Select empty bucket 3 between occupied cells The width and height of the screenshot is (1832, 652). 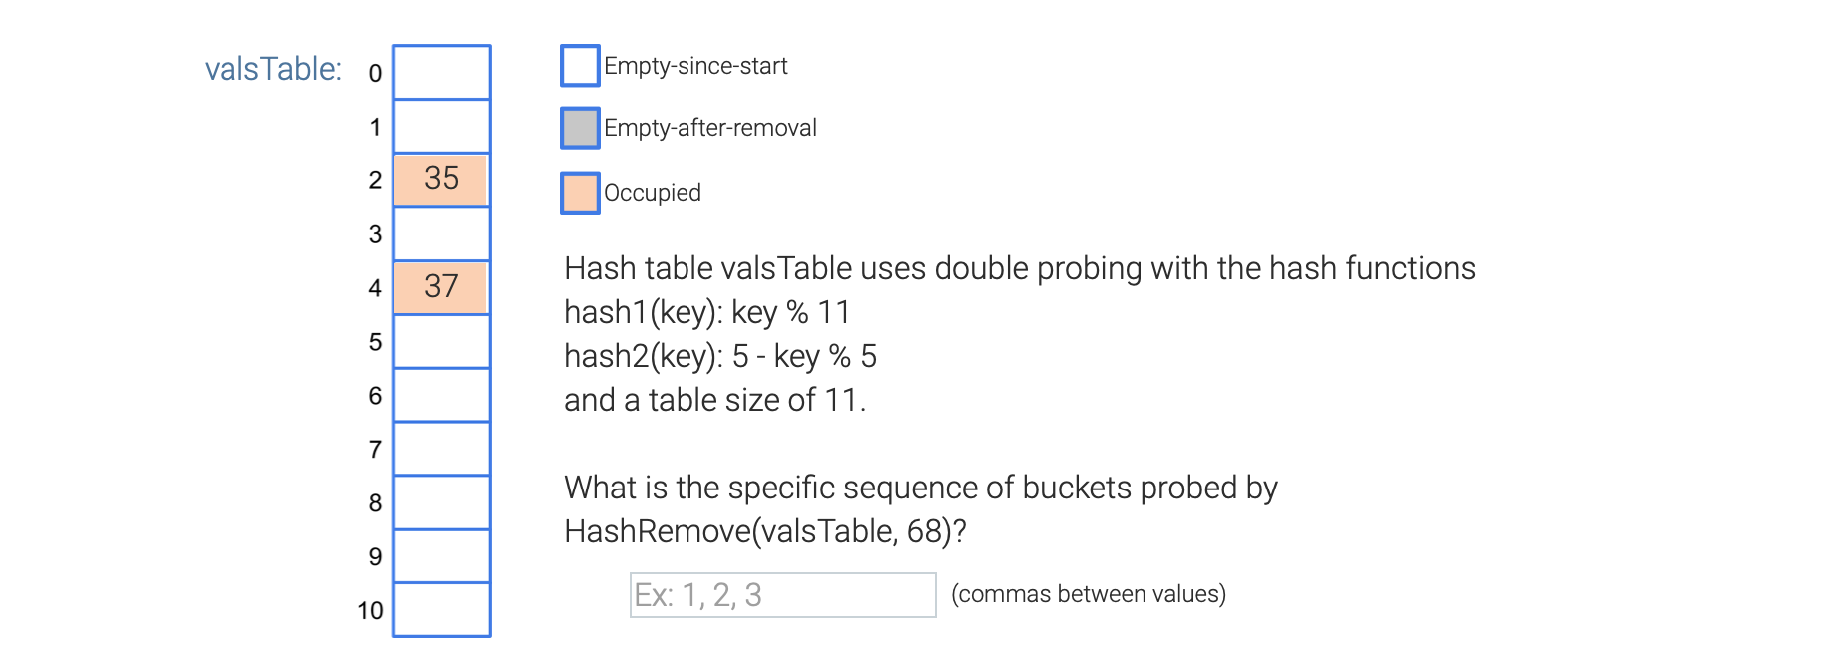(x=441, y=234)
